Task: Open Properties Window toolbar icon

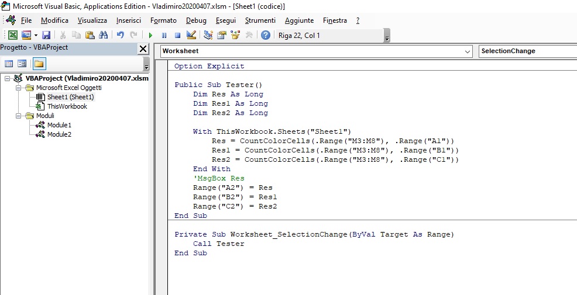Action: coord(222,35)
